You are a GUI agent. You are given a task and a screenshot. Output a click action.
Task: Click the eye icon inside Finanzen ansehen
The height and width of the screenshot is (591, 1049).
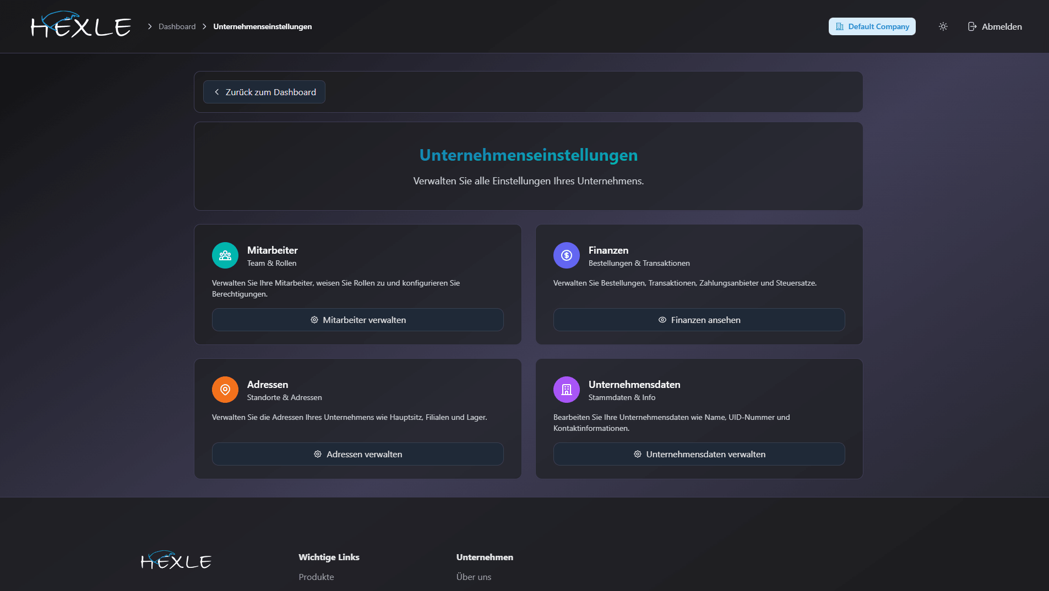coord(662,319)
